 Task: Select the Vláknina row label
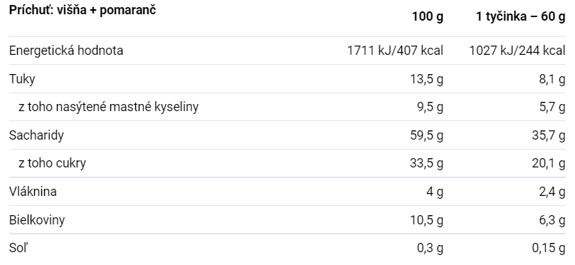[x=33, y=192]
